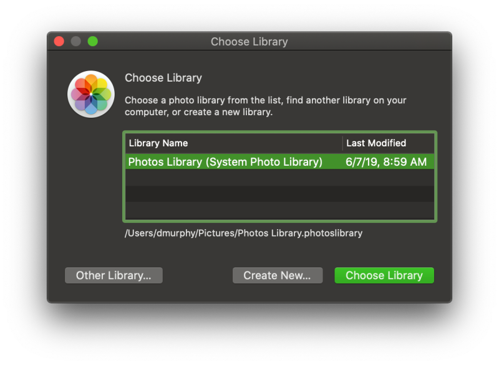The height and width of the screenshot is (365, 499).
Task: Click the last empty row in library list
Action: click(x=279, y=210)
